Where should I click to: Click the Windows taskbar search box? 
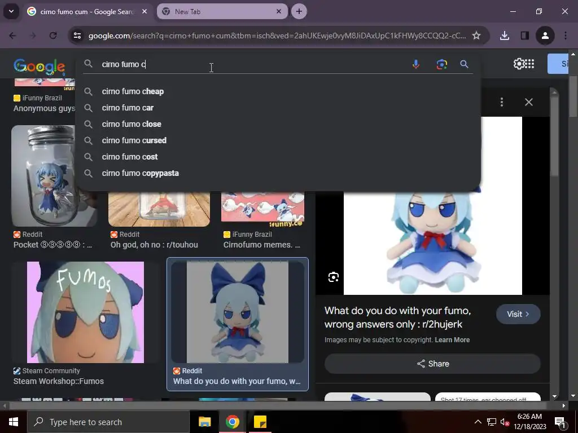[108, 422]
